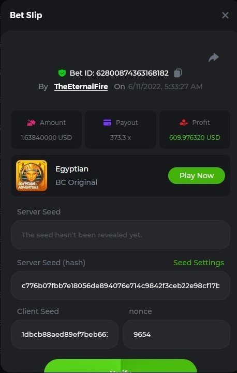Click the red Profit hand icon

click(184, 123)
